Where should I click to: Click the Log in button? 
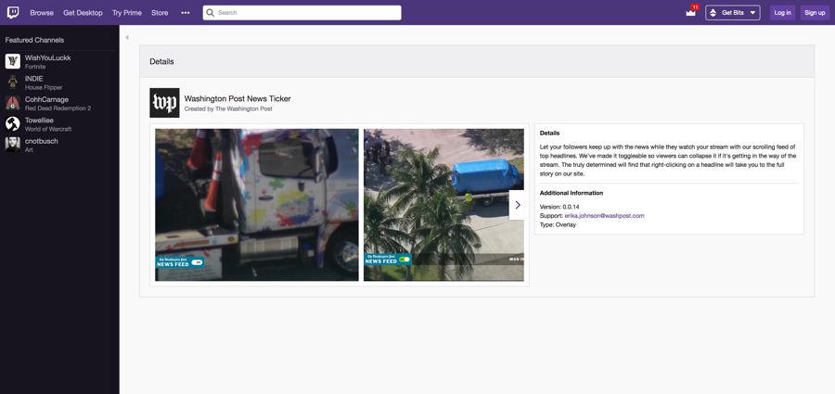(x=782, y=13)
